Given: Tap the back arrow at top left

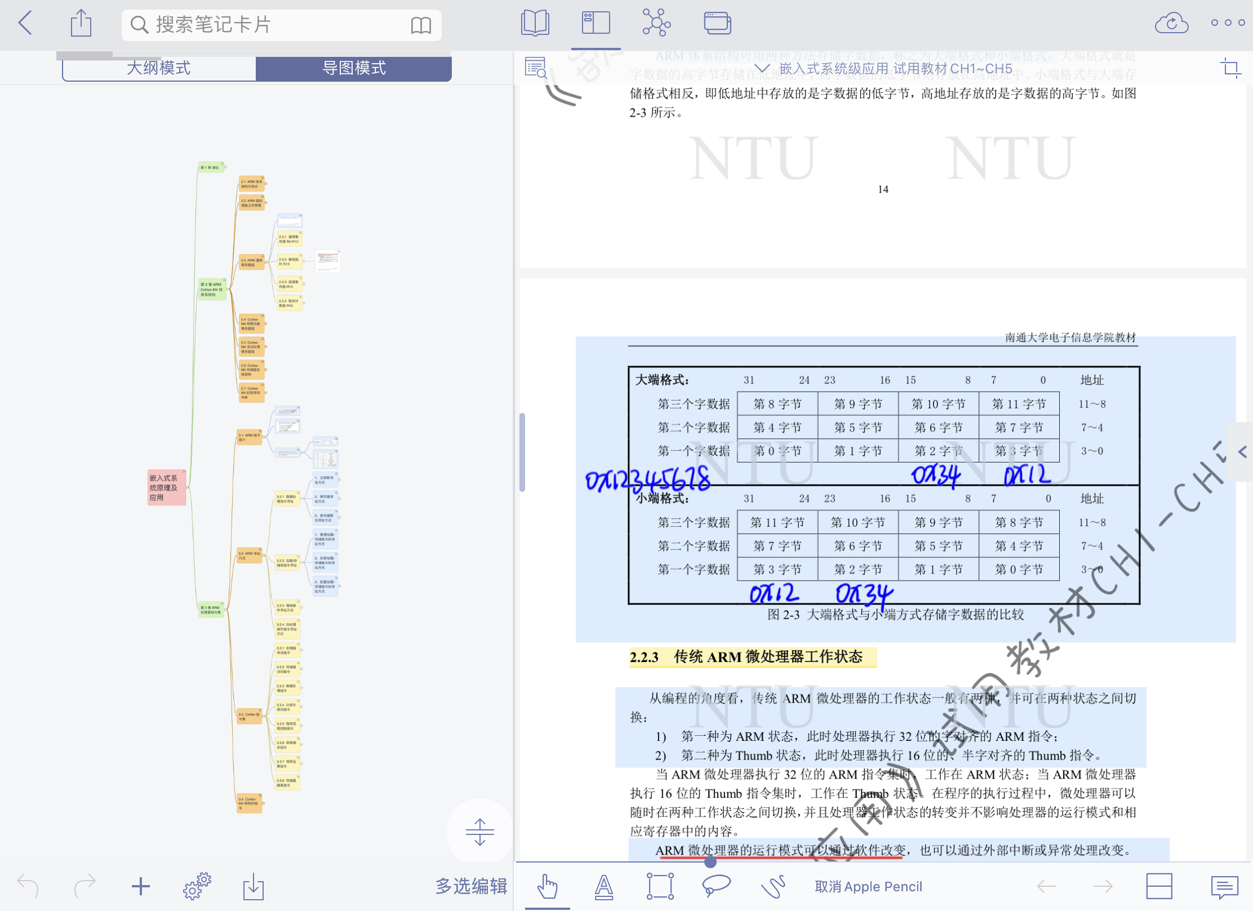Looking at the screenshot, I should tap(25, 24).
